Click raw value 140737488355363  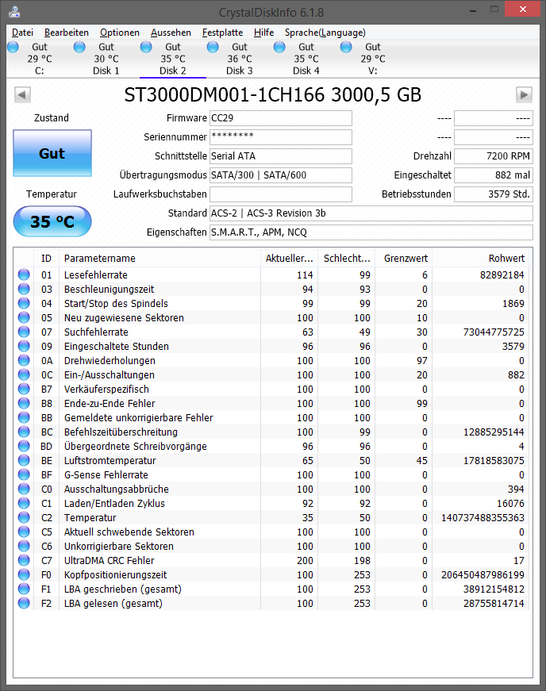click(483, 518)
